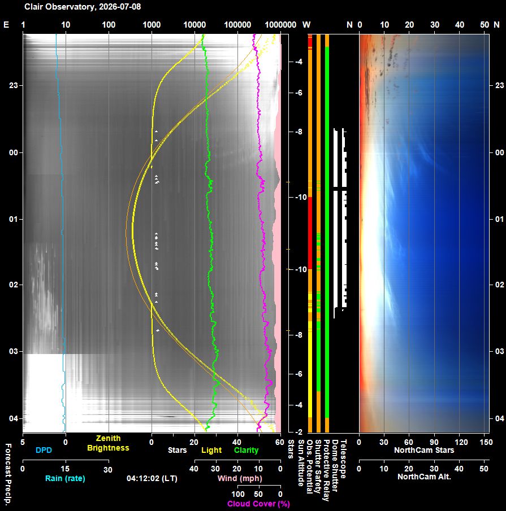Click the Protective Relay green status column
This screenshot has width=506, height=511.
click(x=327, y=233)
